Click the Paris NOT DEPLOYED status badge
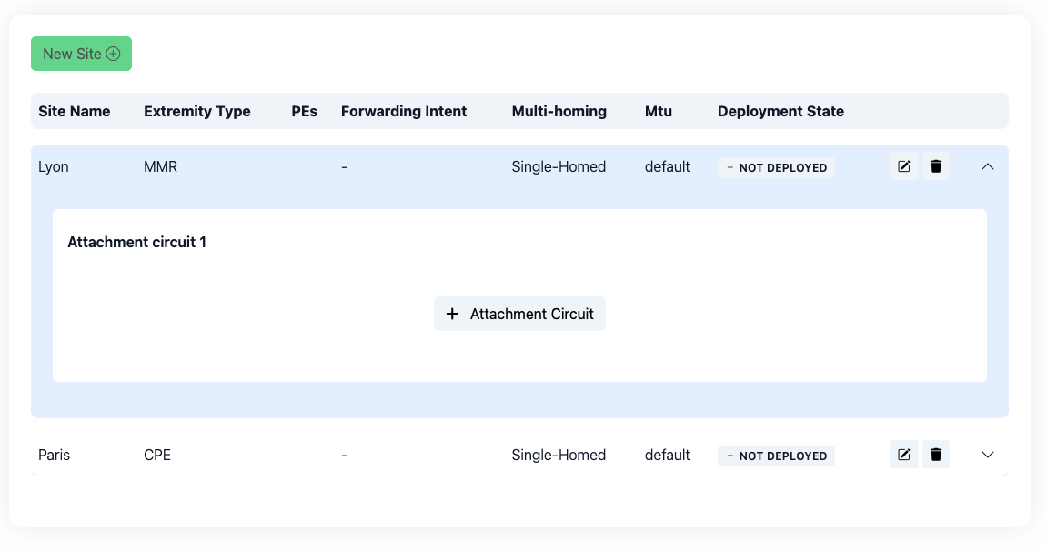1047x551 pixels. 776,456
